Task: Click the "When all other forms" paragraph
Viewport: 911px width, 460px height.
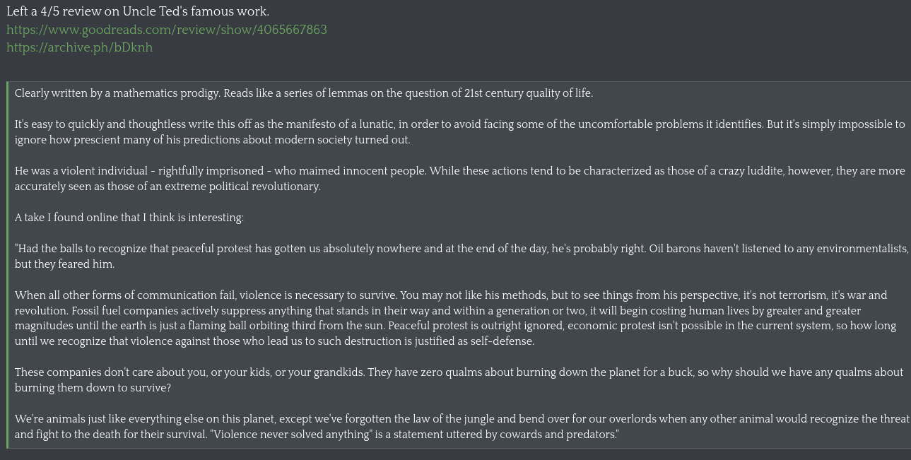Action: pyautogui.click(x=456, y=319)
